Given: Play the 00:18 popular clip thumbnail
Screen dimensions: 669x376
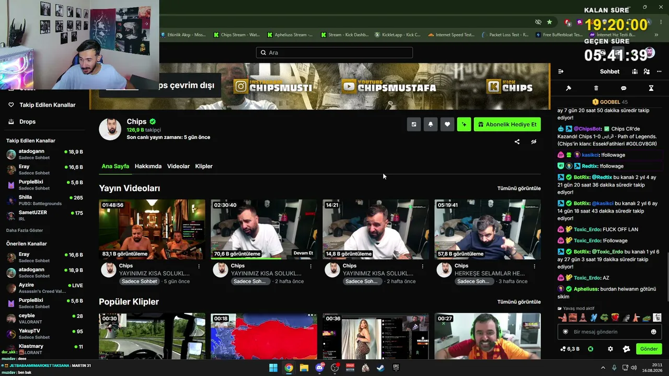Looking at the screenshot, I should tap(264, 336).
